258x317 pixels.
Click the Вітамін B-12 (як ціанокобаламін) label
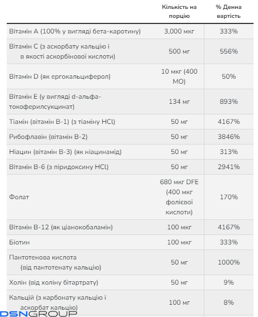tap(61, 227)
